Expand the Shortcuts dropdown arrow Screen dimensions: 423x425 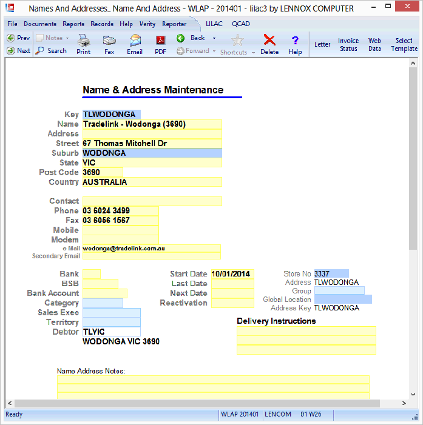253,53
